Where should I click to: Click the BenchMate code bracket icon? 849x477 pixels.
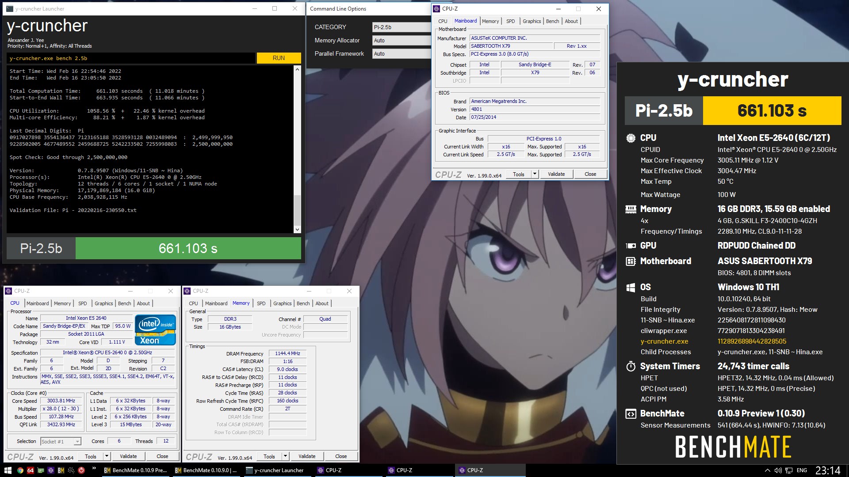[631, 414]
